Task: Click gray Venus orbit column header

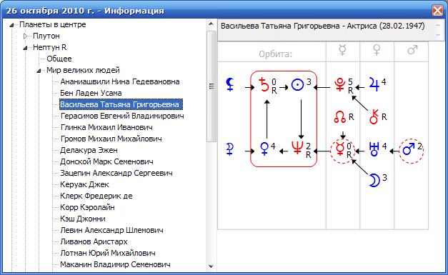Action: pyautogui.click(x=377, y=50)
